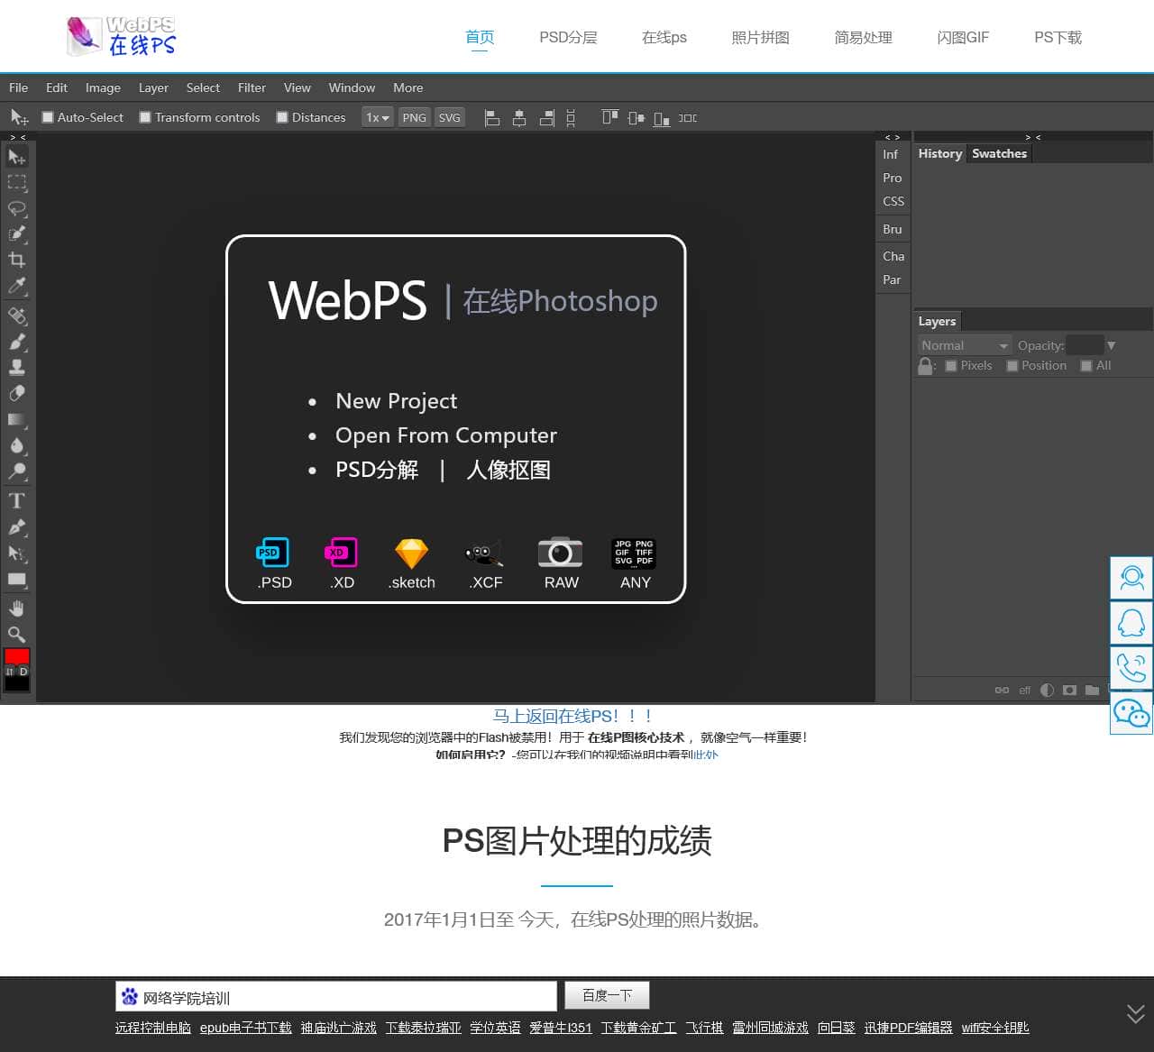Choose the Pen tool
The height and width of the screenshot is (1052, 1154).
17,527
